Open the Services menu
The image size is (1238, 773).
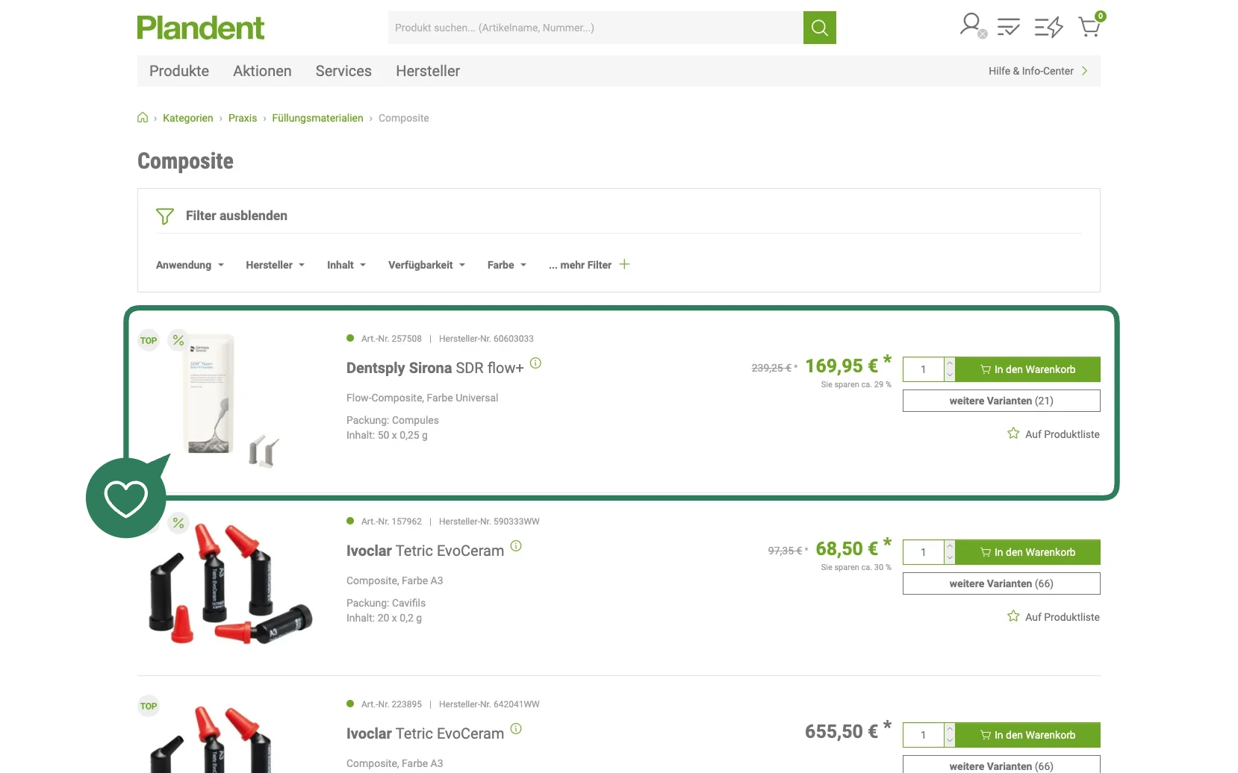[x=343, y=71]
